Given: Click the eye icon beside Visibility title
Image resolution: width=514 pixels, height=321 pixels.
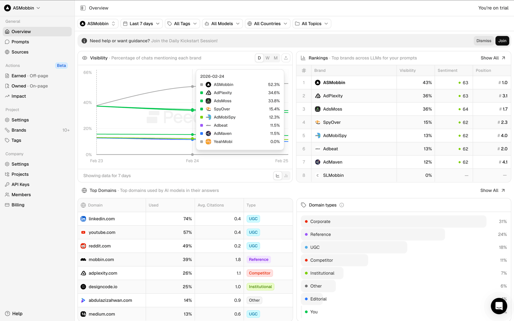Looking at the screenshot, I should [85, 58].
